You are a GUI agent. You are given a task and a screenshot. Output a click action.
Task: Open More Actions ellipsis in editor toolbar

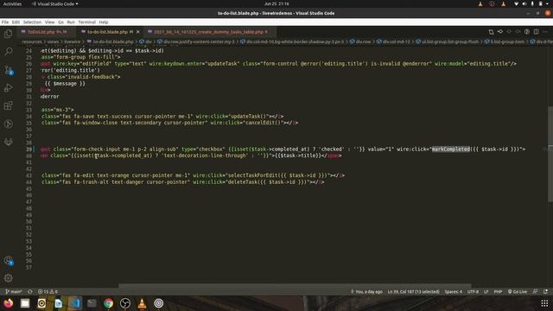point(545,32)
